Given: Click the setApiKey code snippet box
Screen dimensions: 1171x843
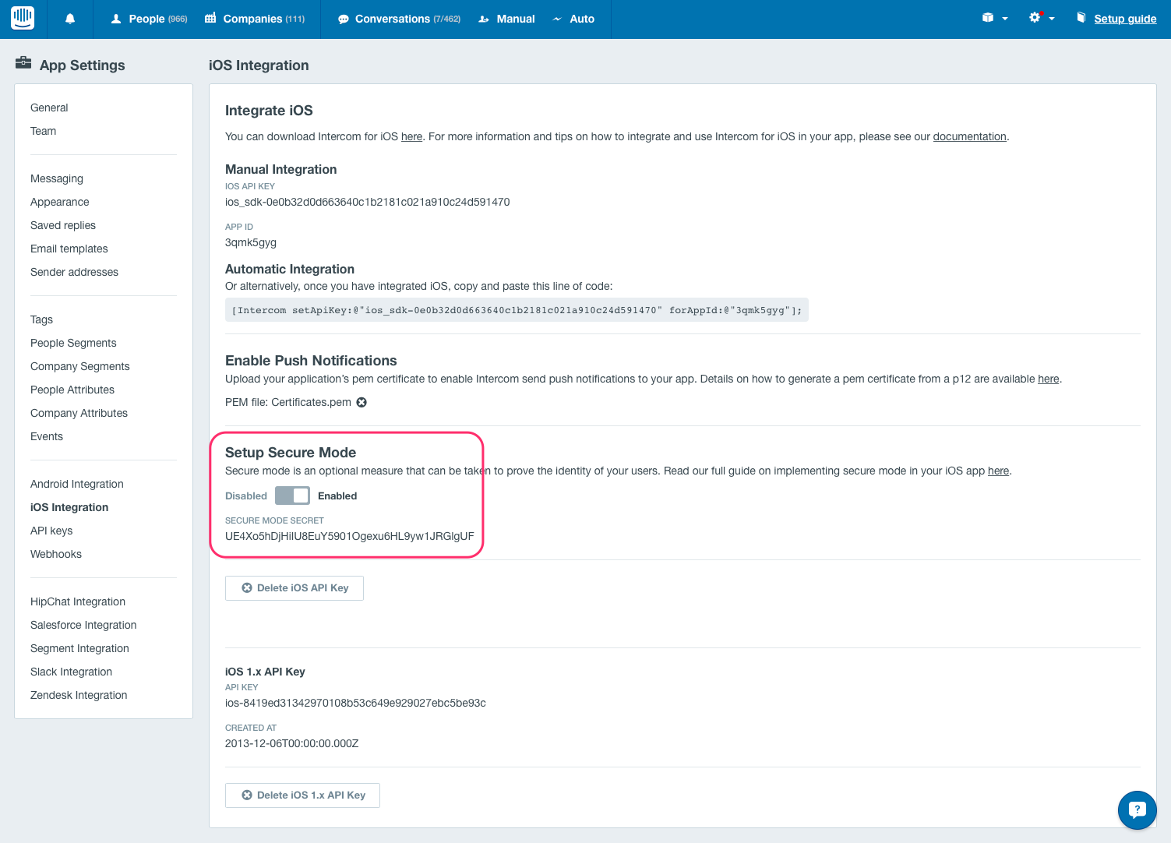Looking at the screenshot, I should pyautogui.click(x=517, y=310).
